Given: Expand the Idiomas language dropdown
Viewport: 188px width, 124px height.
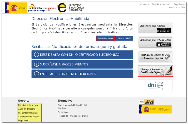Looking at the screenshot, I should [x=144, y=4].
